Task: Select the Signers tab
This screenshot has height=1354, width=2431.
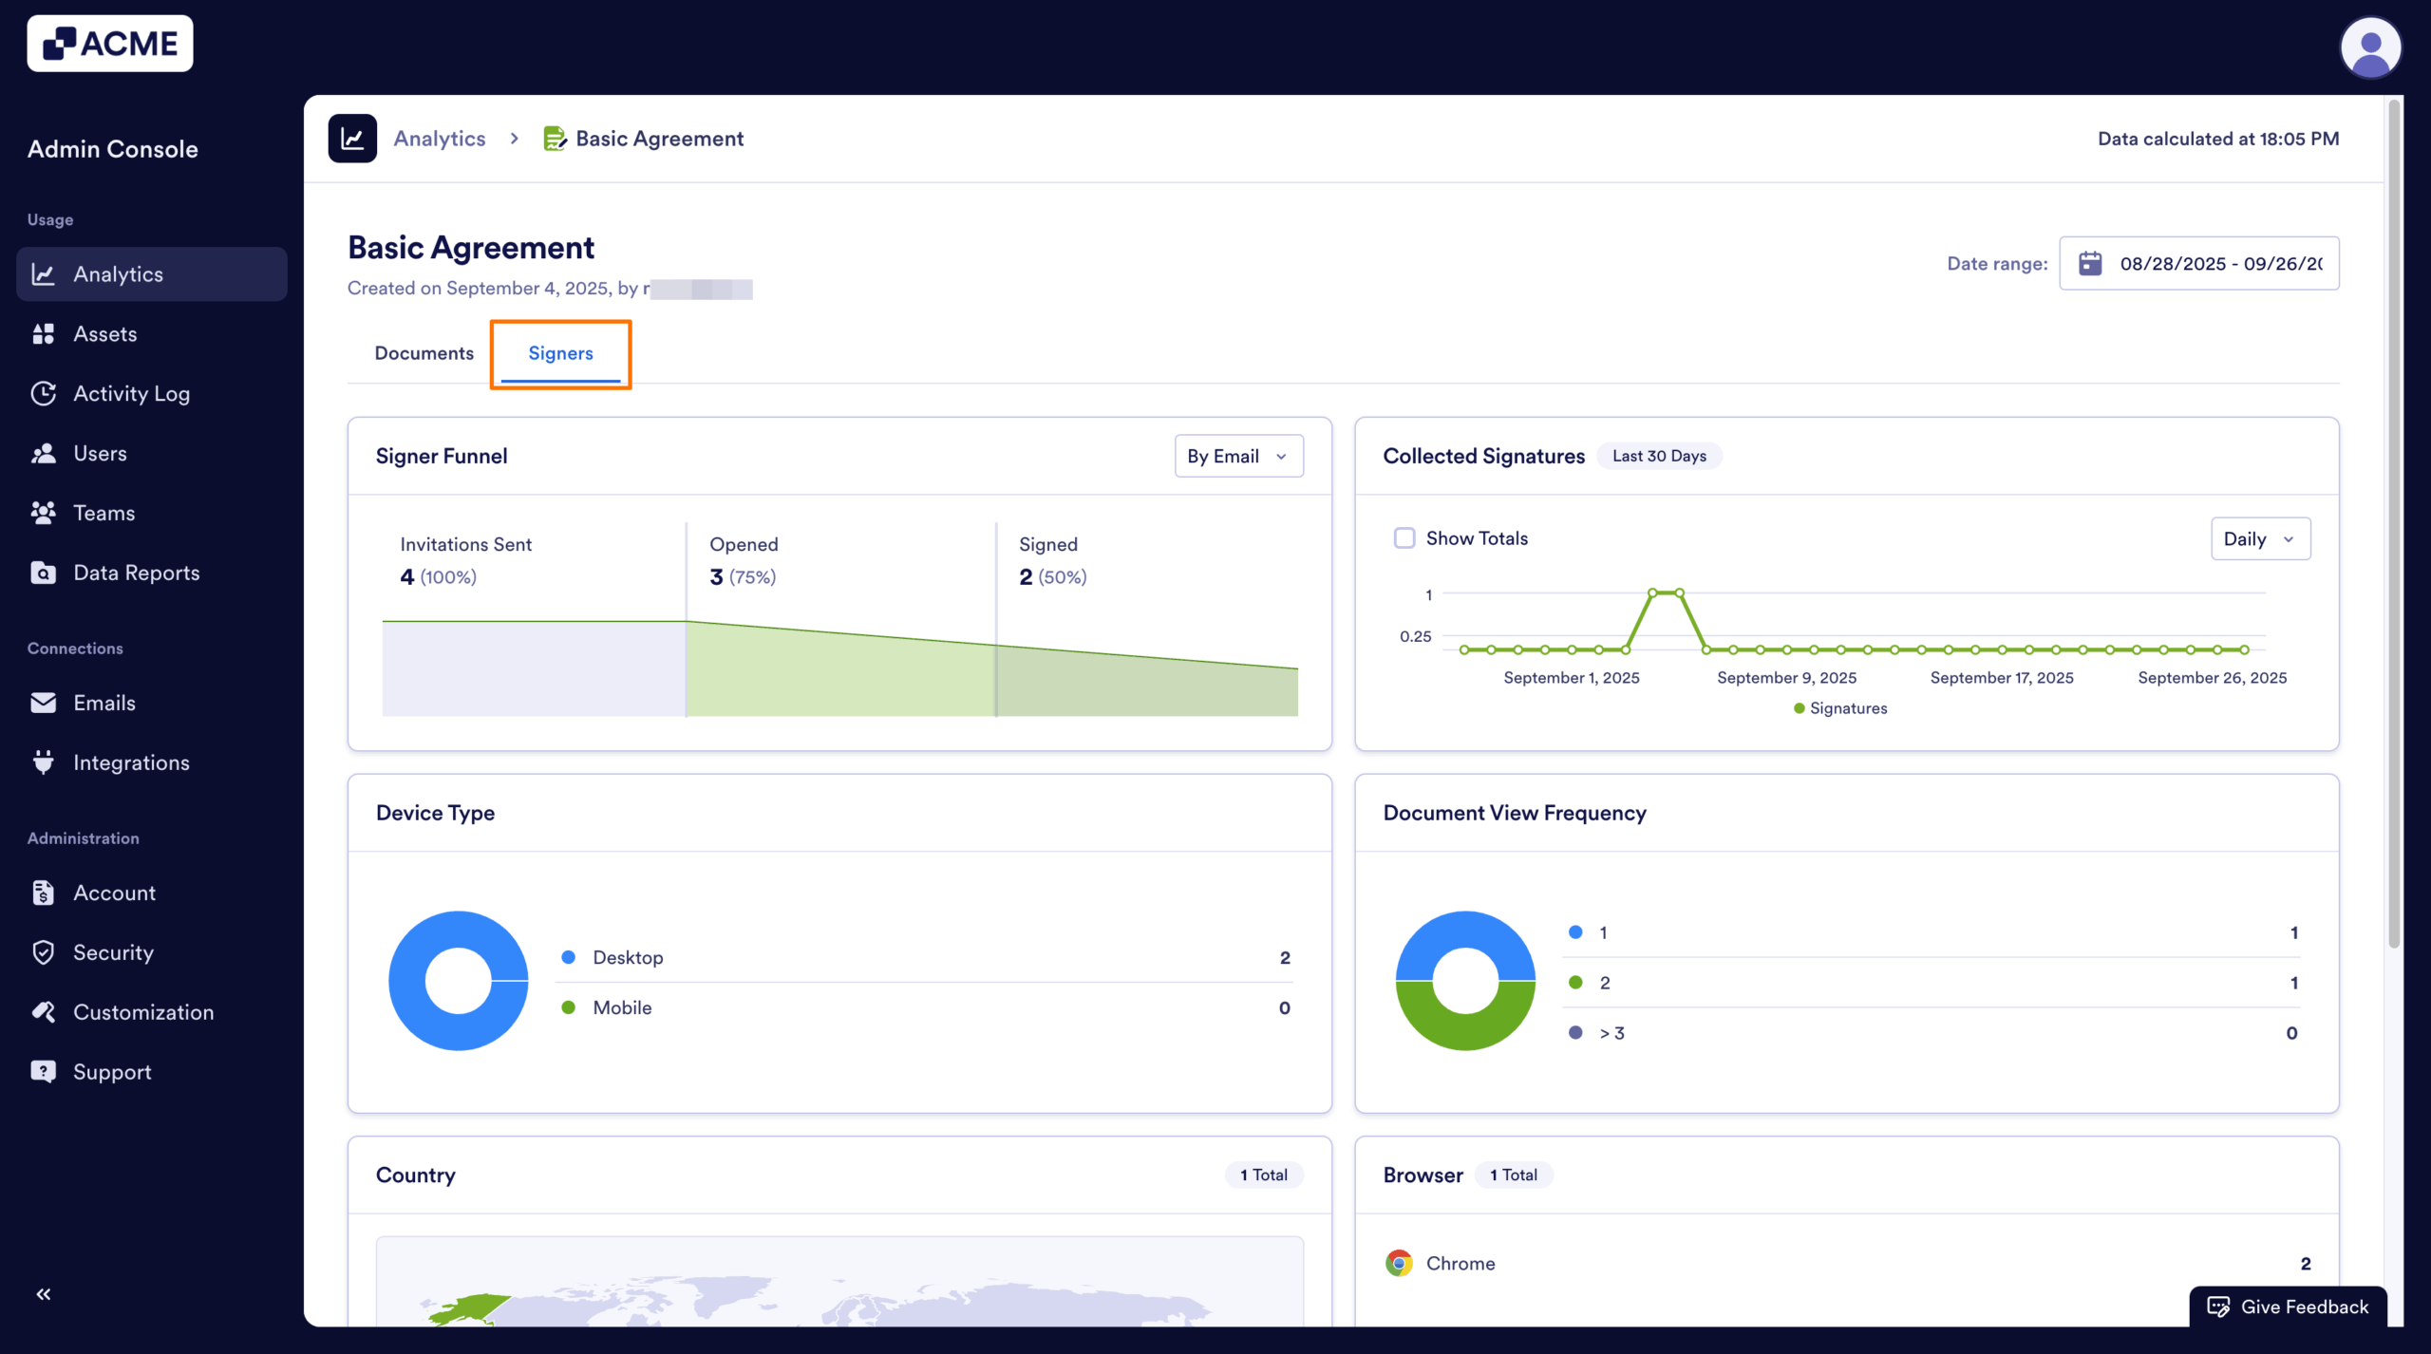Action: point(560,353)
